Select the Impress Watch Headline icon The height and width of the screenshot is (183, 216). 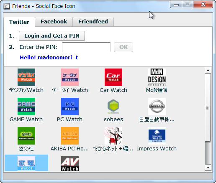pos(157,136)
